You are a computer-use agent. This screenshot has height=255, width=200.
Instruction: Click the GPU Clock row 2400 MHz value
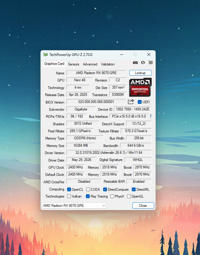[76, 167]
